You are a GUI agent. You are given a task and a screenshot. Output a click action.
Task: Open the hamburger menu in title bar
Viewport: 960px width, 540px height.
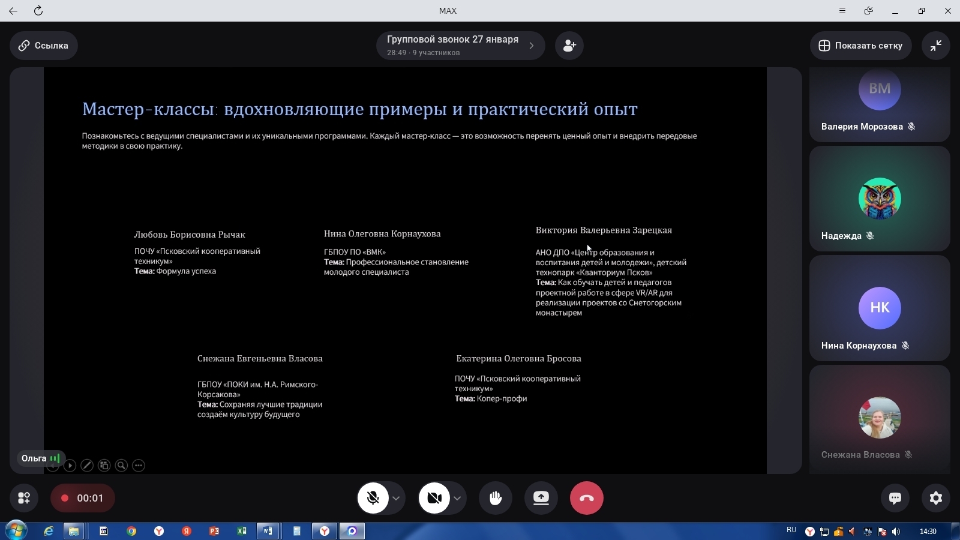click(842, 11)
